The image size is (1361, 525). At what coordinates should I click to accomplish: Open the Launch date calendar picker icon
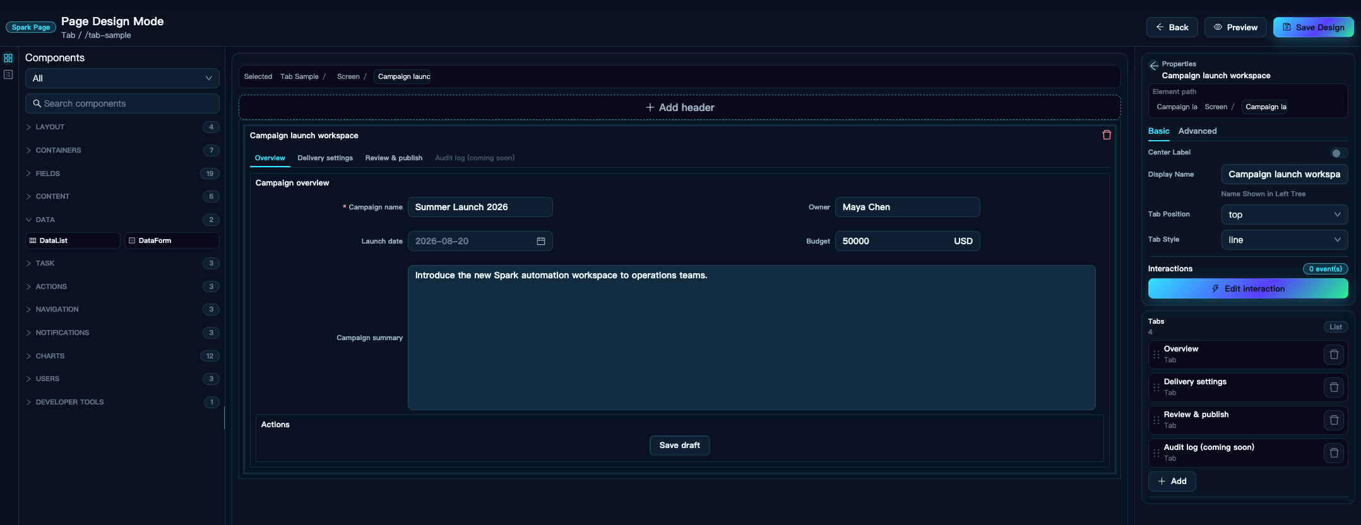tap(541, 241)
